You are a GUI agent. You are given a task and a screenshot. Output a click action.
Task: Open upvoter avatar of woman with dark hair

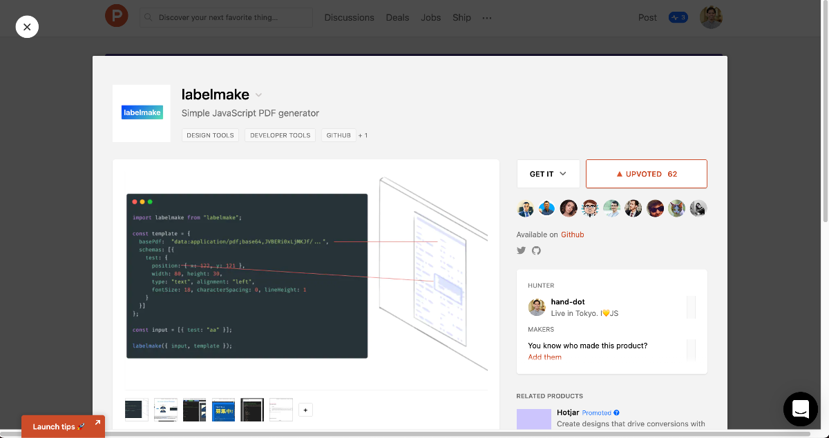tap(569, 208)
